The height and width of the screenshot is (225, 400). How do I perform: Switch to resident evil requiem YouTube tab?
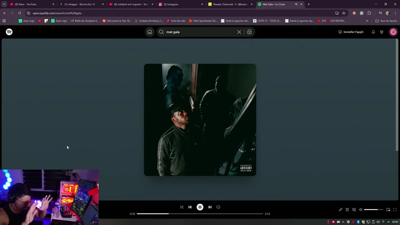pos(131,4)
